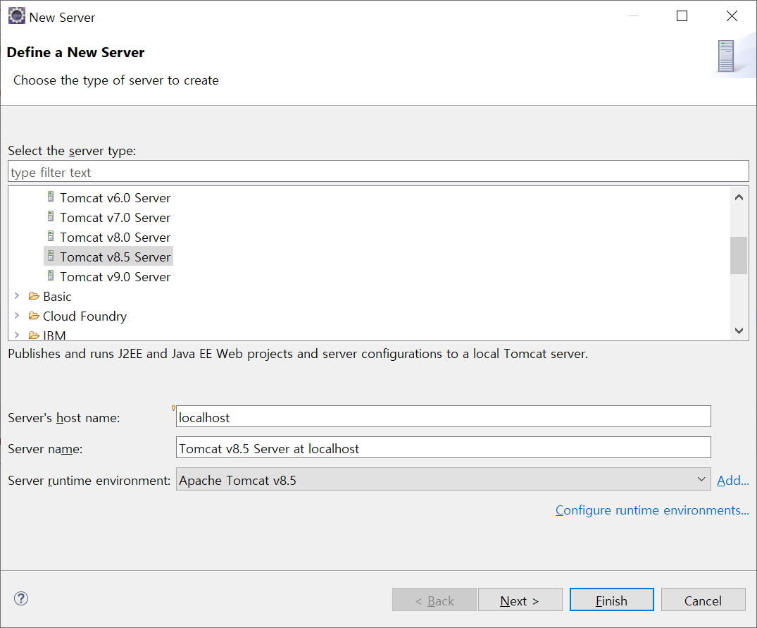Select Tomcat v7.0 Server
Image resolution: width=757 pixels, height=628 pixels.
tap(115, 218)
